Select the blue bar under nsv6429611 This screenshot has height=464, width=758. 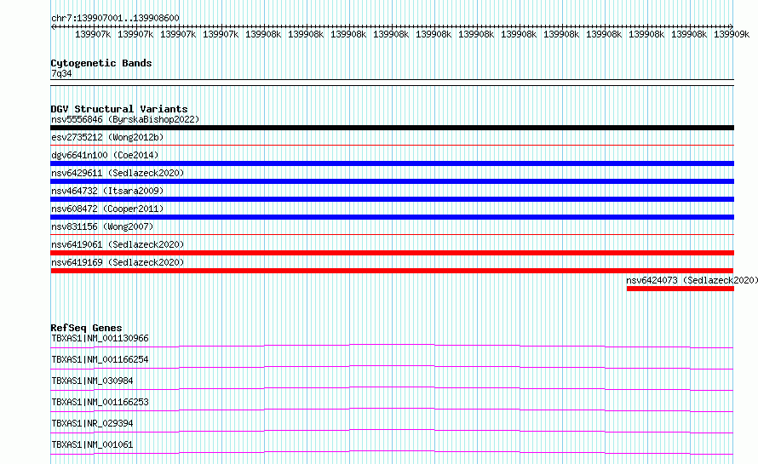(x=392, y=181)
